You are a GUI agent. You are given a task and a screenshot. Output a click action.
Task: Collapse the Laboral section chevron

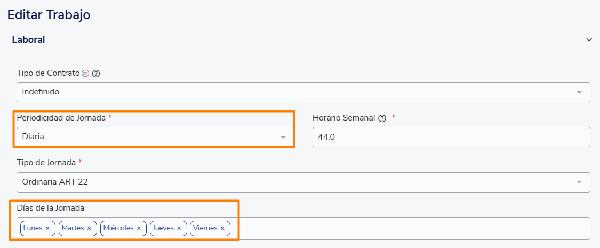(x=589, y=39)
